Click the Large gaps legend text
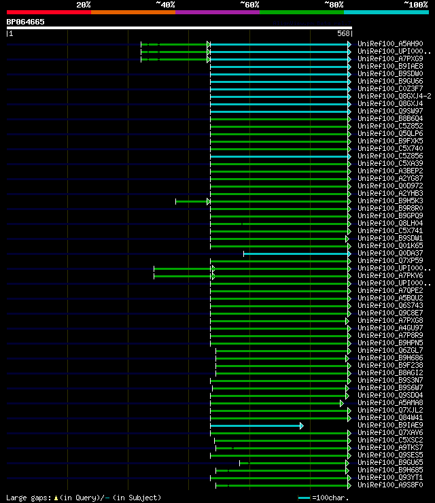Image resolution: width=435 pixels, height=503 pixels. point(84,498)
